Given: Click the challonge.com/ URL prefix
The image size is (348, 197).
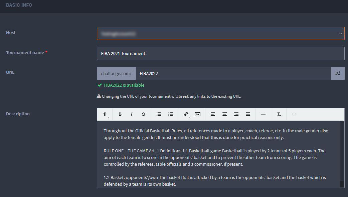Looking at the screenshot, I should coord(116,73).
